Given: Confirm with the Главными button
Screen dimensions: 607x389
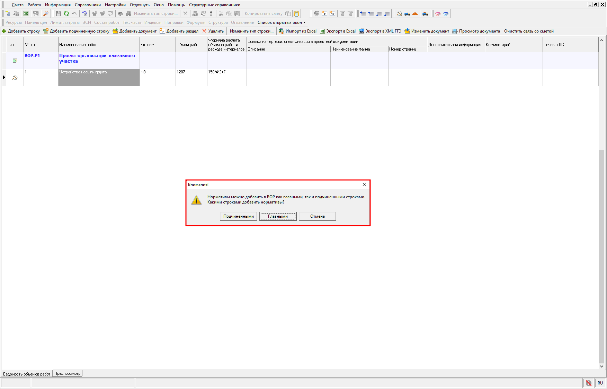Looking at the screenshot, I should point(278,216).
